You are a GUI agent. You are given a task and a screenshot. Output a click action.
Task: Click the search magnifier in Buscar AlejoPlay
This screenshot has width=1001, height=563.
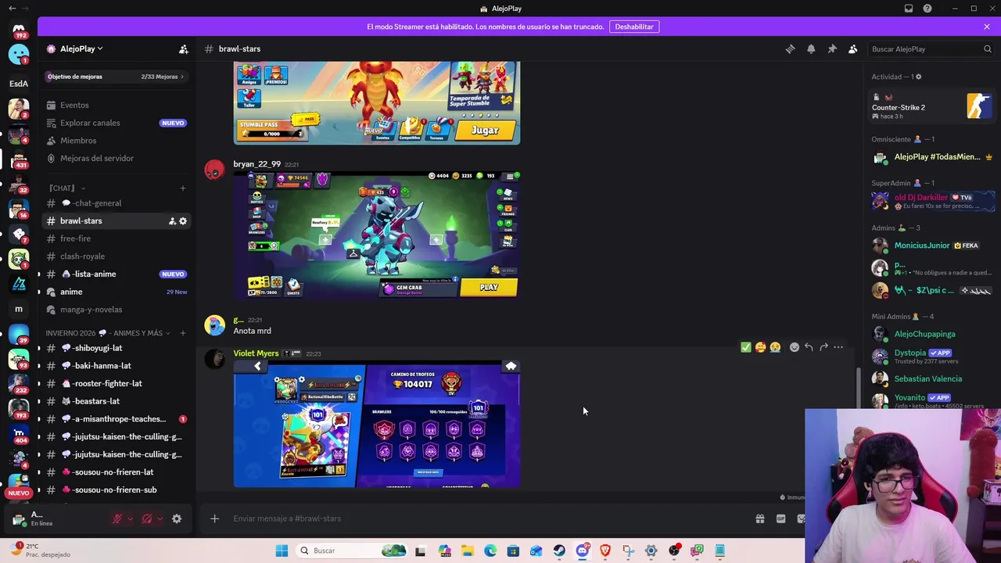988,48
